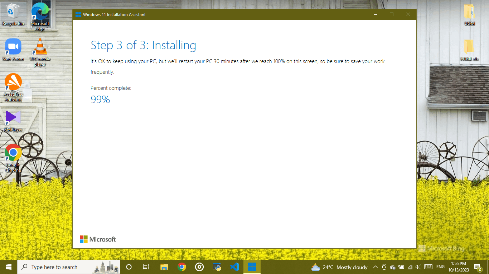The image size is (489, 274).
Task: Select the Avast Free Antivirus shortcut
Action: point(13,87)
